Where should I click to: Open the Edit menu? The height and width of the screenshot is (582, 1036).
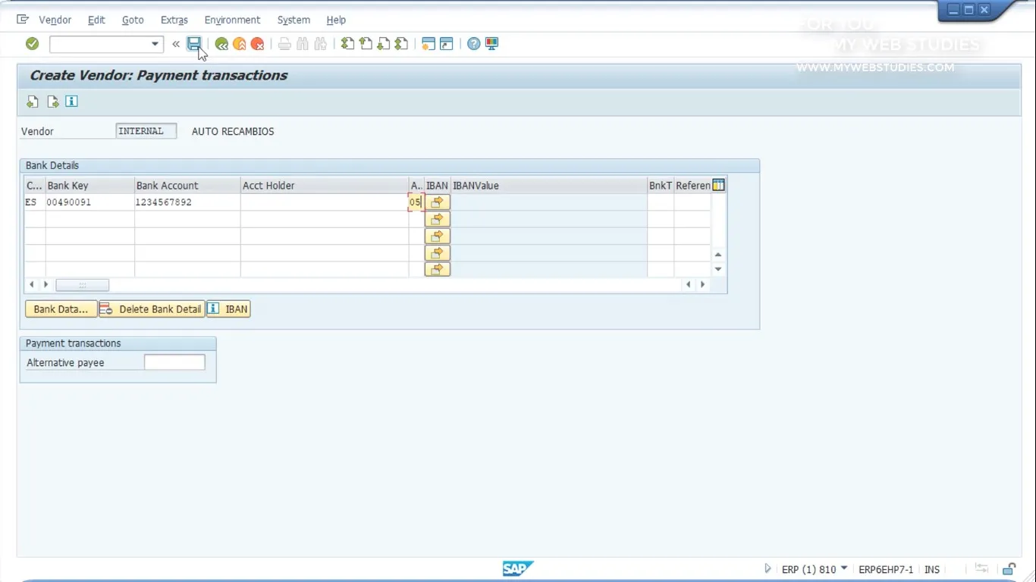tap(96, 20)
